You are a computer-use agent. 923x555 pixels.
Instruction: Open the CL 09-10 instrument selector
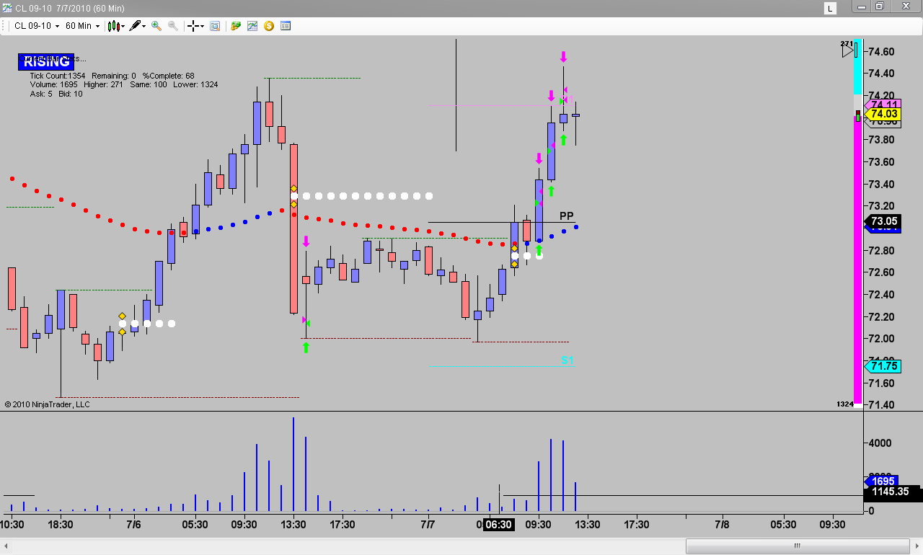36,26
